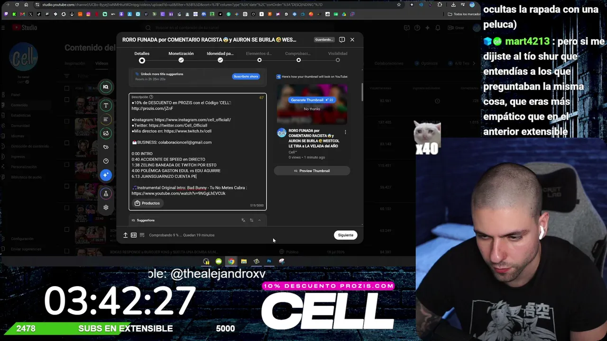Click the YouTube Studio logo
Viewport: 607px width, 341px height.
(x=25, y=27)
